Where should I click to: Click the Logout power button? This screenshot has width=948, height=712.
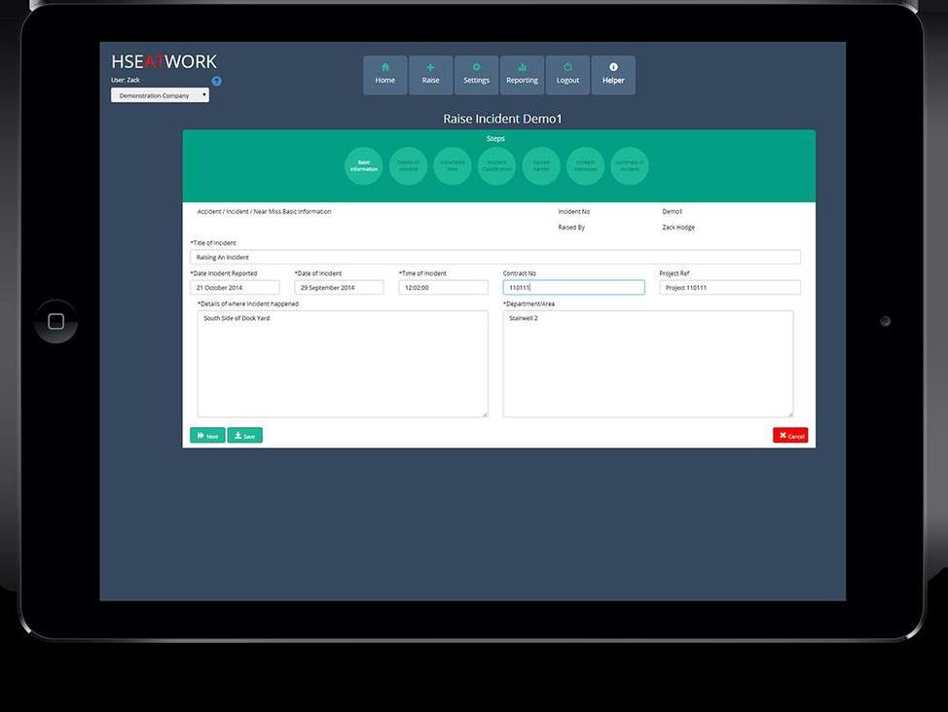click(567, 75)
